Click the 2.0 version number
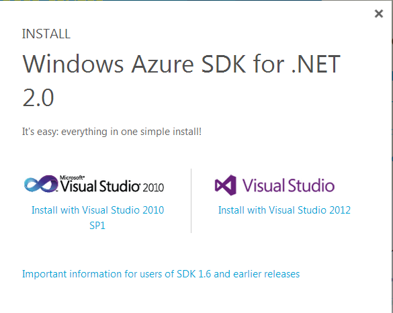 coord(38,97)
